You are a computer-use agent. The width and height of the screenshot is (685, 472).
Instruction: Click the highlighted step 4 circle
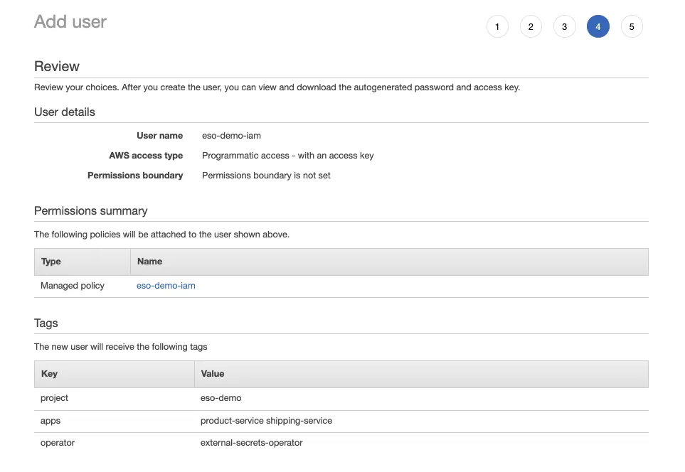pyautogui.click(x=598, y=26)
